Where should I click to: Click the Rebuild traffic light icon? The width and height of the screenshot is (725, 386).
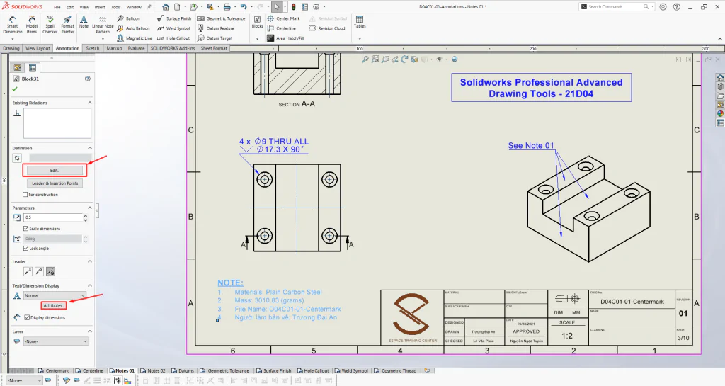pos(293,7)
